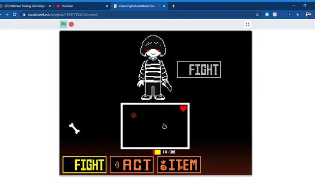
Task: Close the Ultimate Trolling GUI Script tab
Action: point(50,6)
